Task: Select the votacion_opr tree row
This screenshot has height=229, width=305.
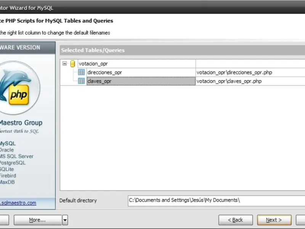Action: (x=136, y=64)
